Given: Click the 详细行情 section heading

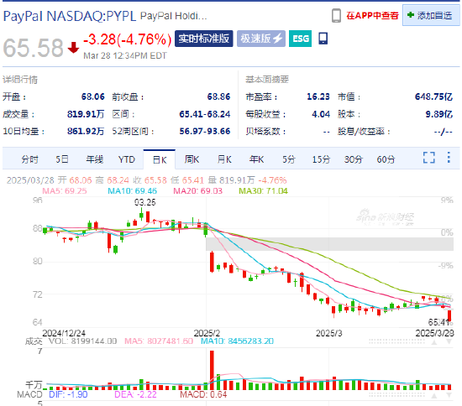Looking at the screenshot, I should tap(20, 80).
